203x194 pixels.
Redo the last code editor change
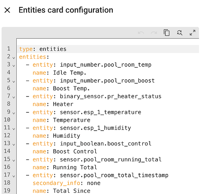[x=154, y=33]
